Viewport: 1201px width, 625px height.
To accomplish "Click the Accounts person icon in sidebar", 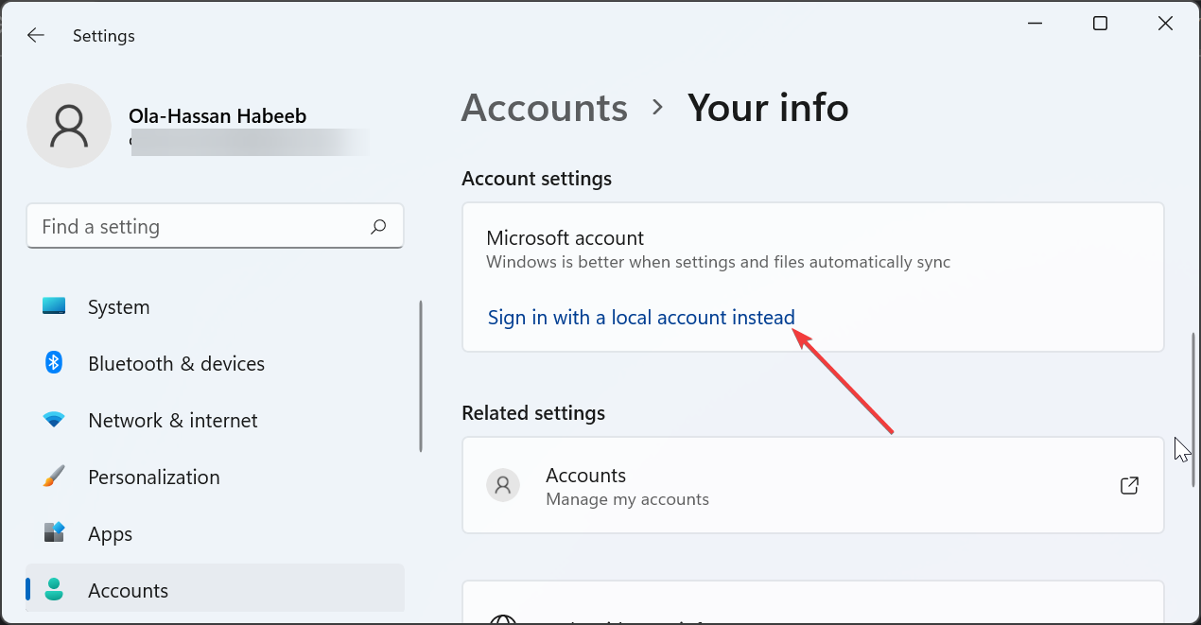I will click(54, 590).
